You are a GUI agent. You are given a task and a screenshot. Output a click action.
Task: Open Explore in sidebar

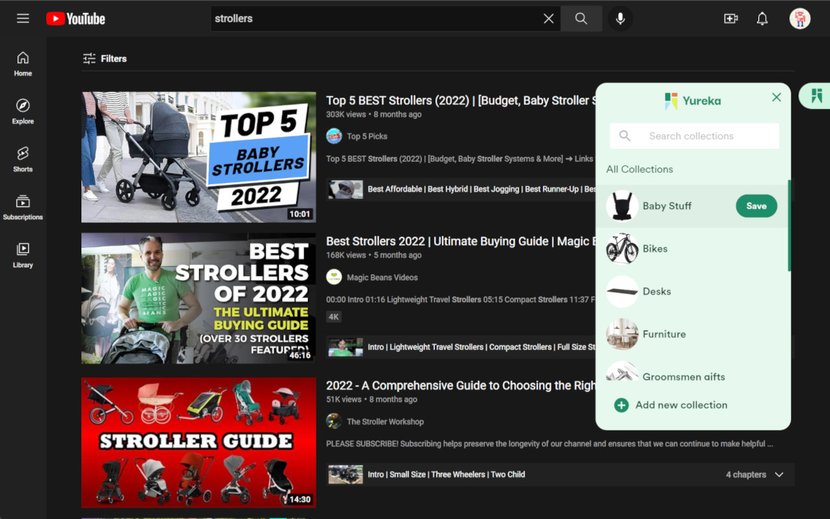pyautogui.click(x=23, y=112)
